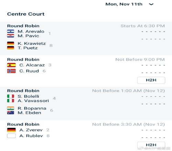172x151 pixels.
Task: Open C. Ruud player name
Action: click(29, 71)
